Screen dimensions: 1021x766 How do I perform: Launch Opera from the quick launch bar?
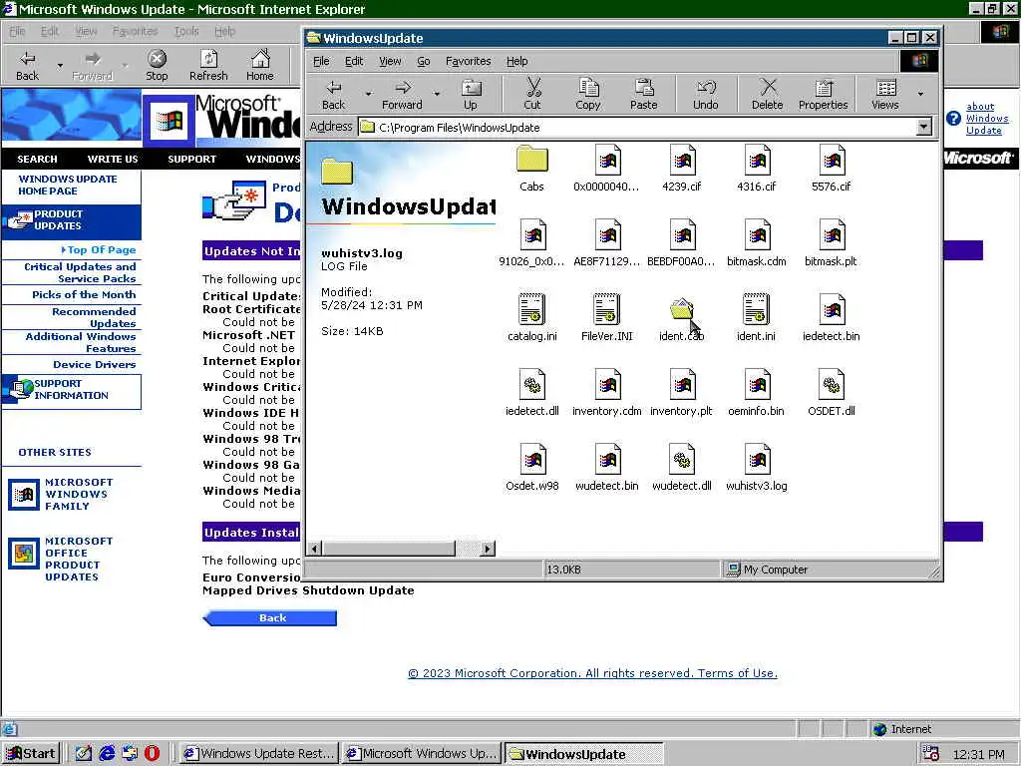152,754
